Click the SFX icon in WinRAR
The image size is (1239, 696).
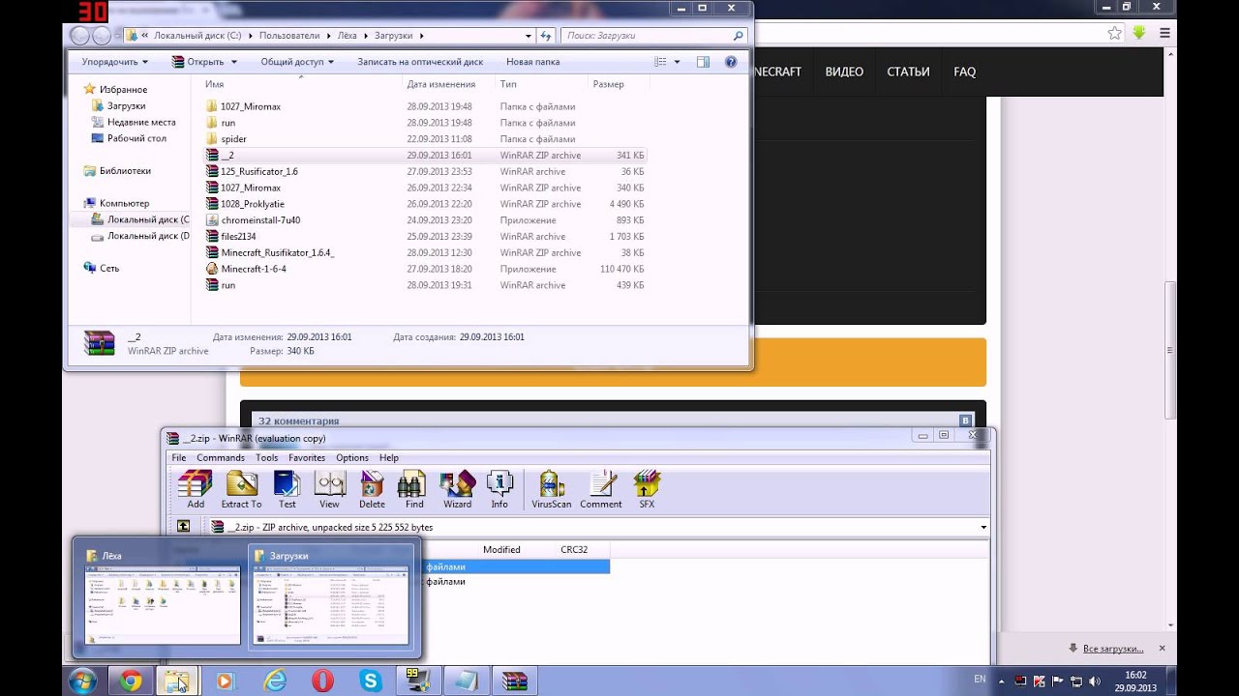coord(647,489)
